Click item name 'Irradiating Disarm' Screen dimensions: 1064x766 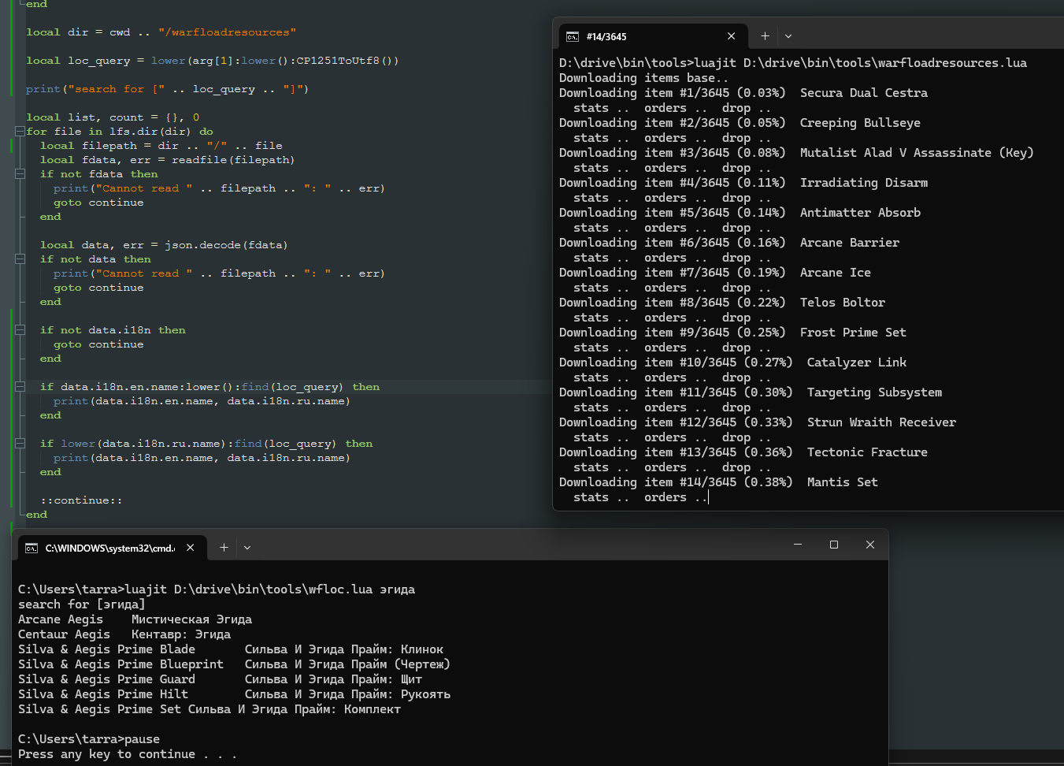[x=864, y=183]
